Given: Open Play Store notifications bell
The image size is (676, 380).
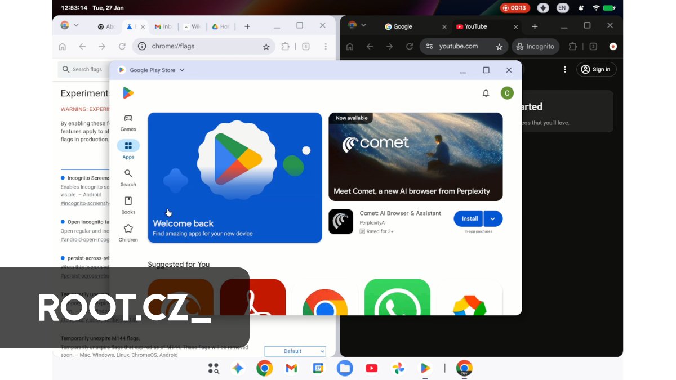Looking at the screenshot, I should coord(486,93).
